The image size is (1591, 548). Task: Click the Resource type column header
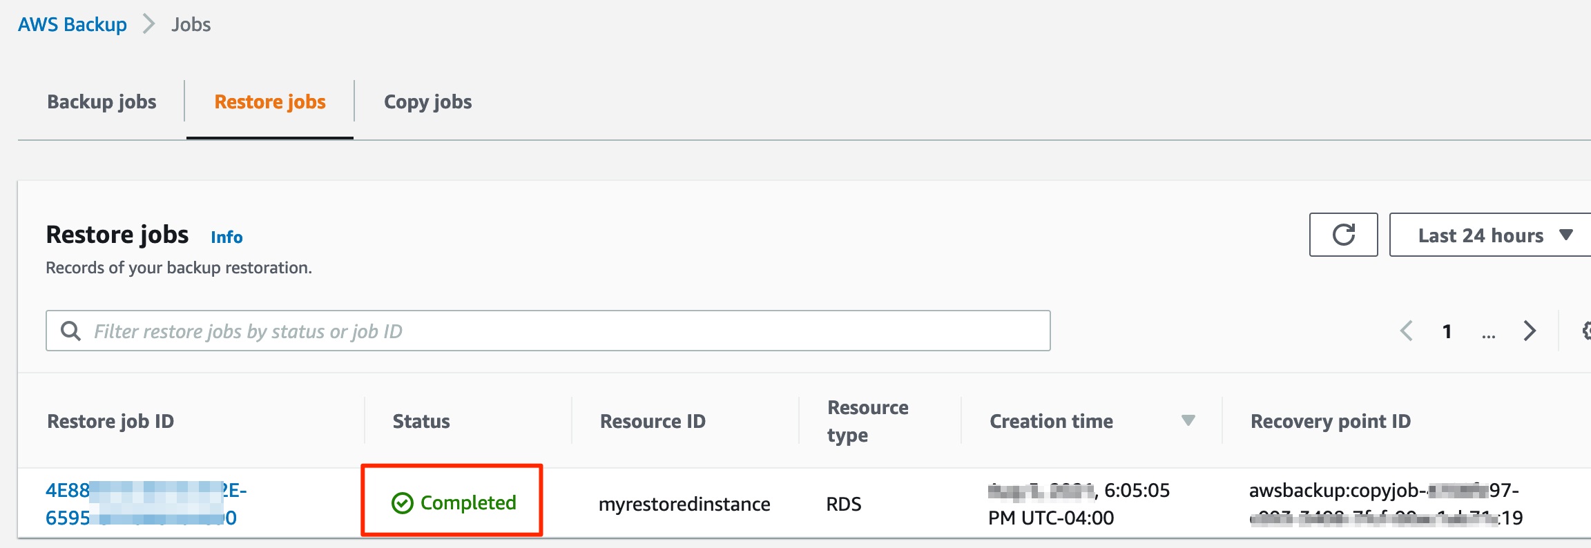tap(868, 421)
